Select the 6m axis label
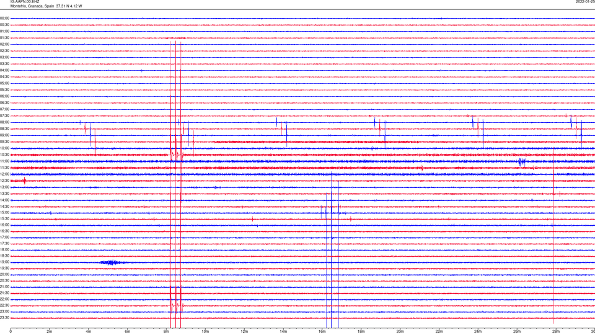 (127, 332)
